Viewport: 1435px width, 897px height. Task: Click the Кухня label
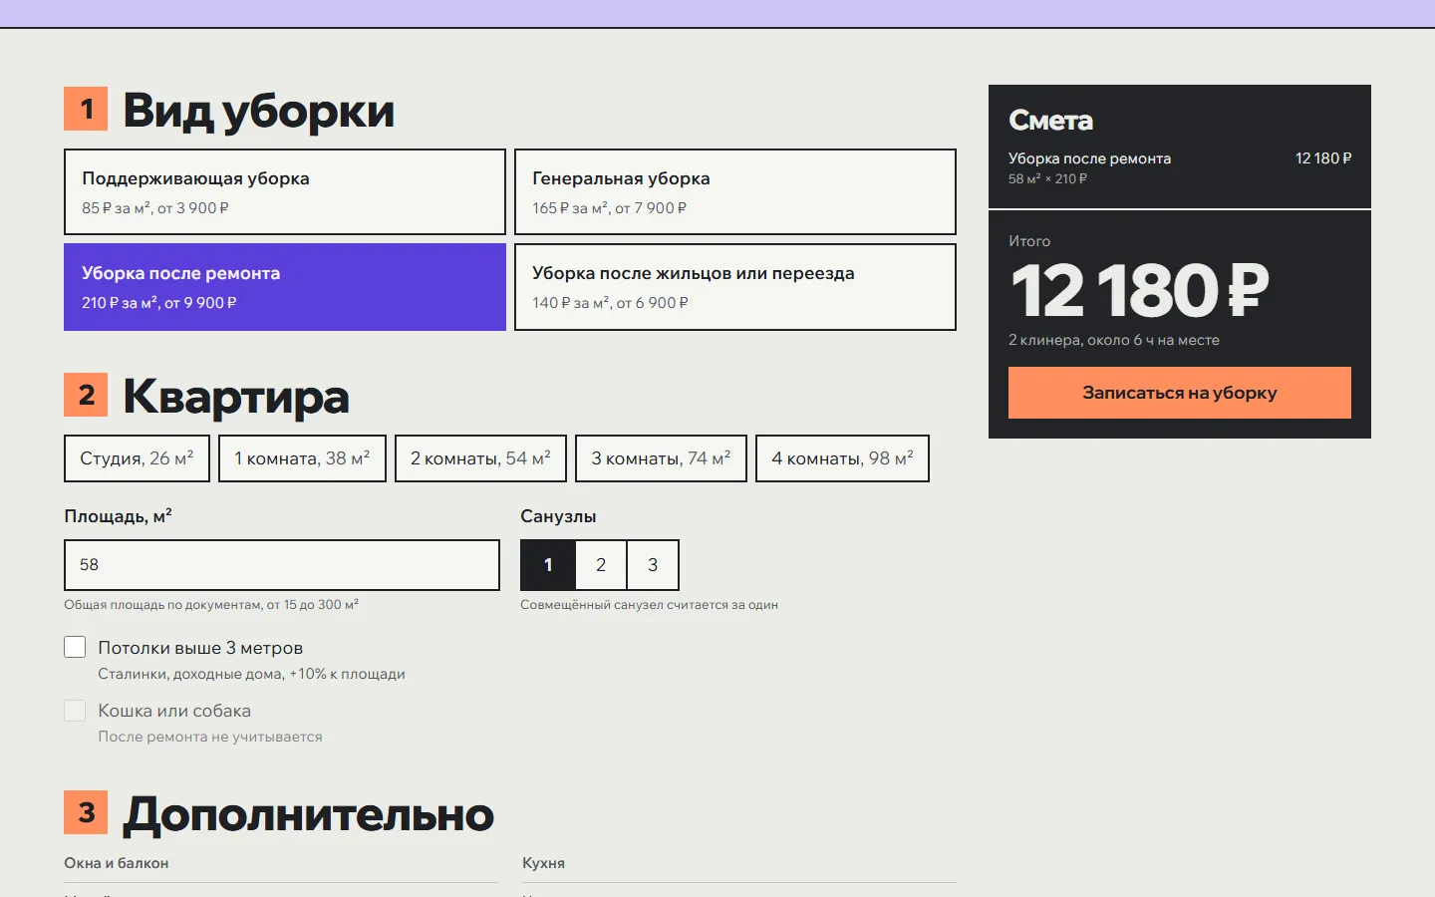pyautogui.click(x=543, y=863)
